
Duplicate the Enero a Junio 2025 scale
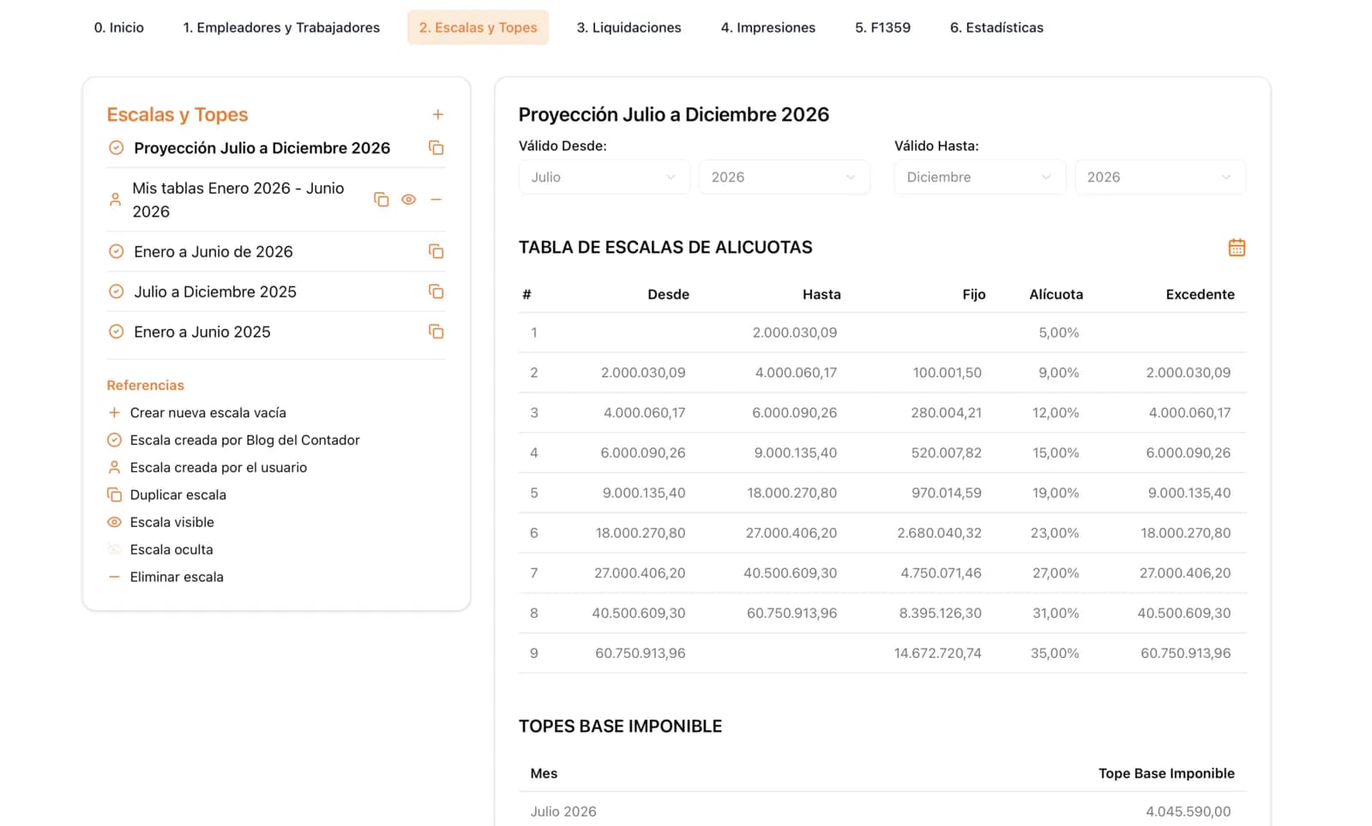(436, 332)
